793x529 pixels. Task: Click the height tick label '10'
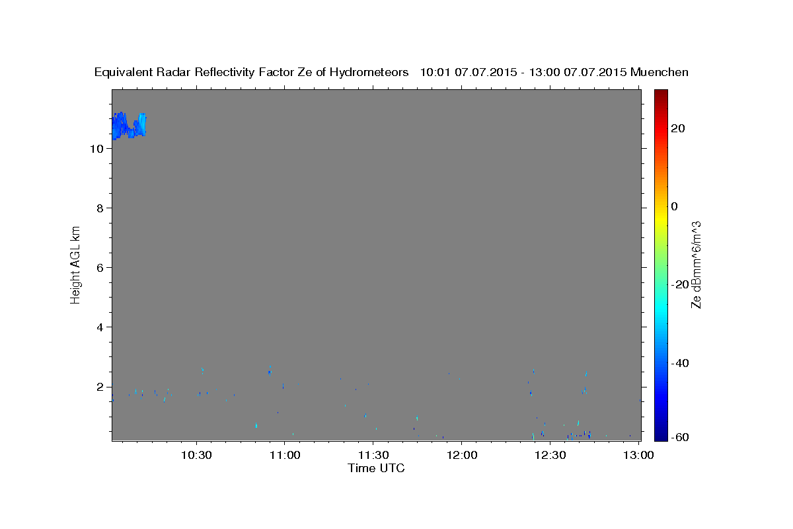96,149
